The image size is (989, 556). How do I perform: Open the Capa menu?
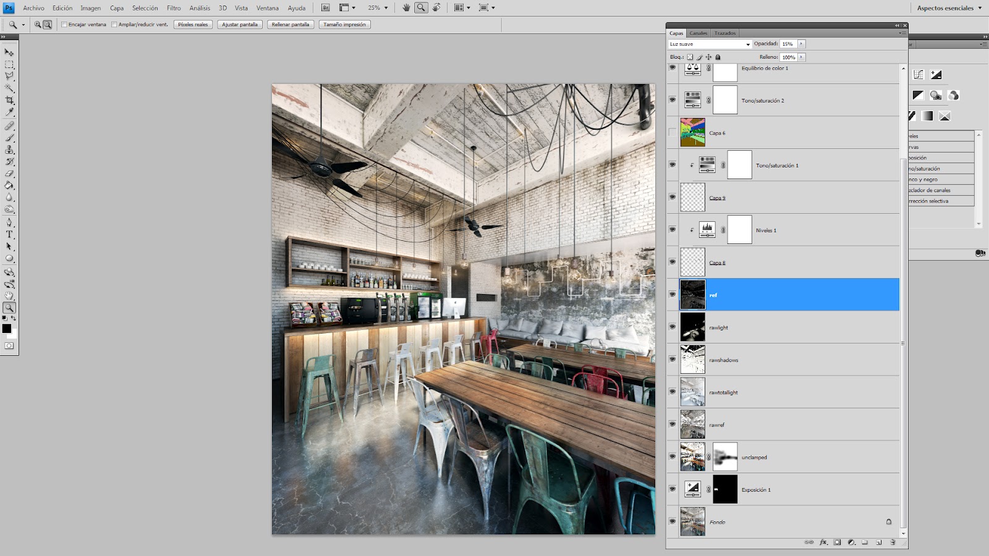pos(117,8)
